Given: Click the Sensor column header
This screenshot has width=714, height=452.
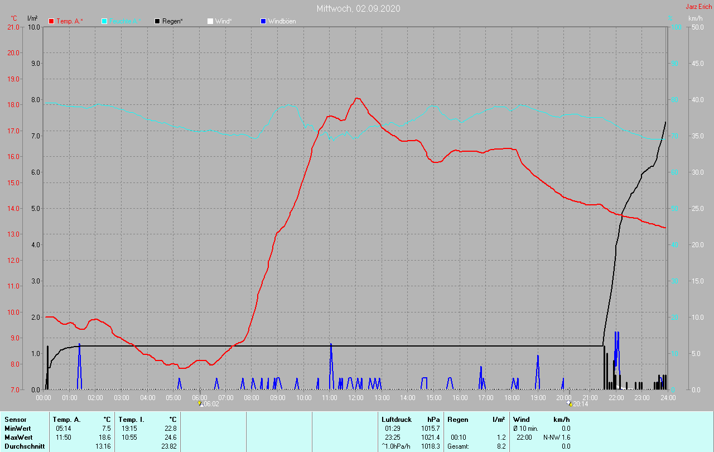Looking at the screenshot, I should point(15,419).
